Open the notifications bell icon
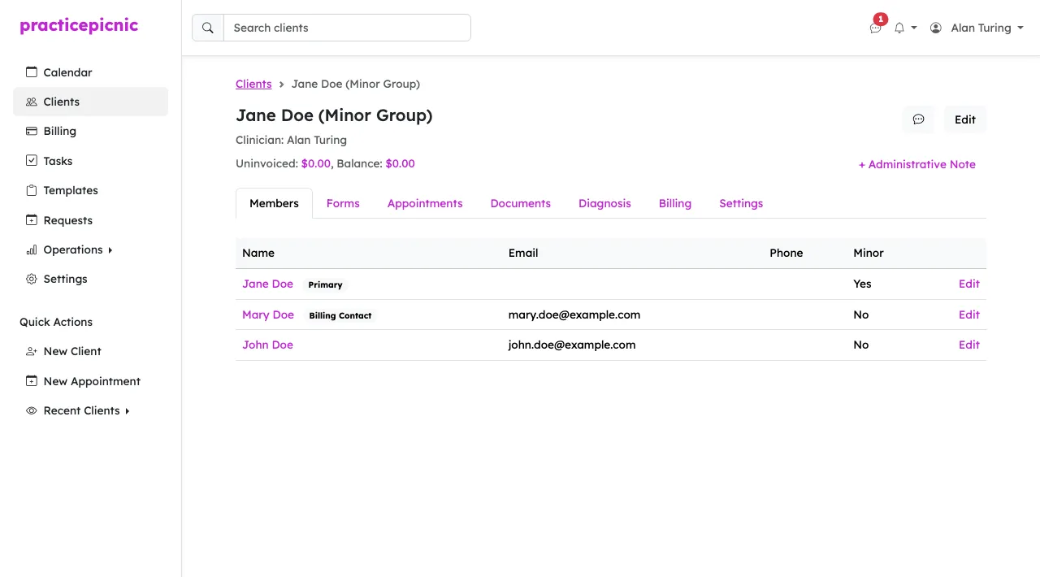Viewport: 1040px width, 577px height. coord(899,28)
